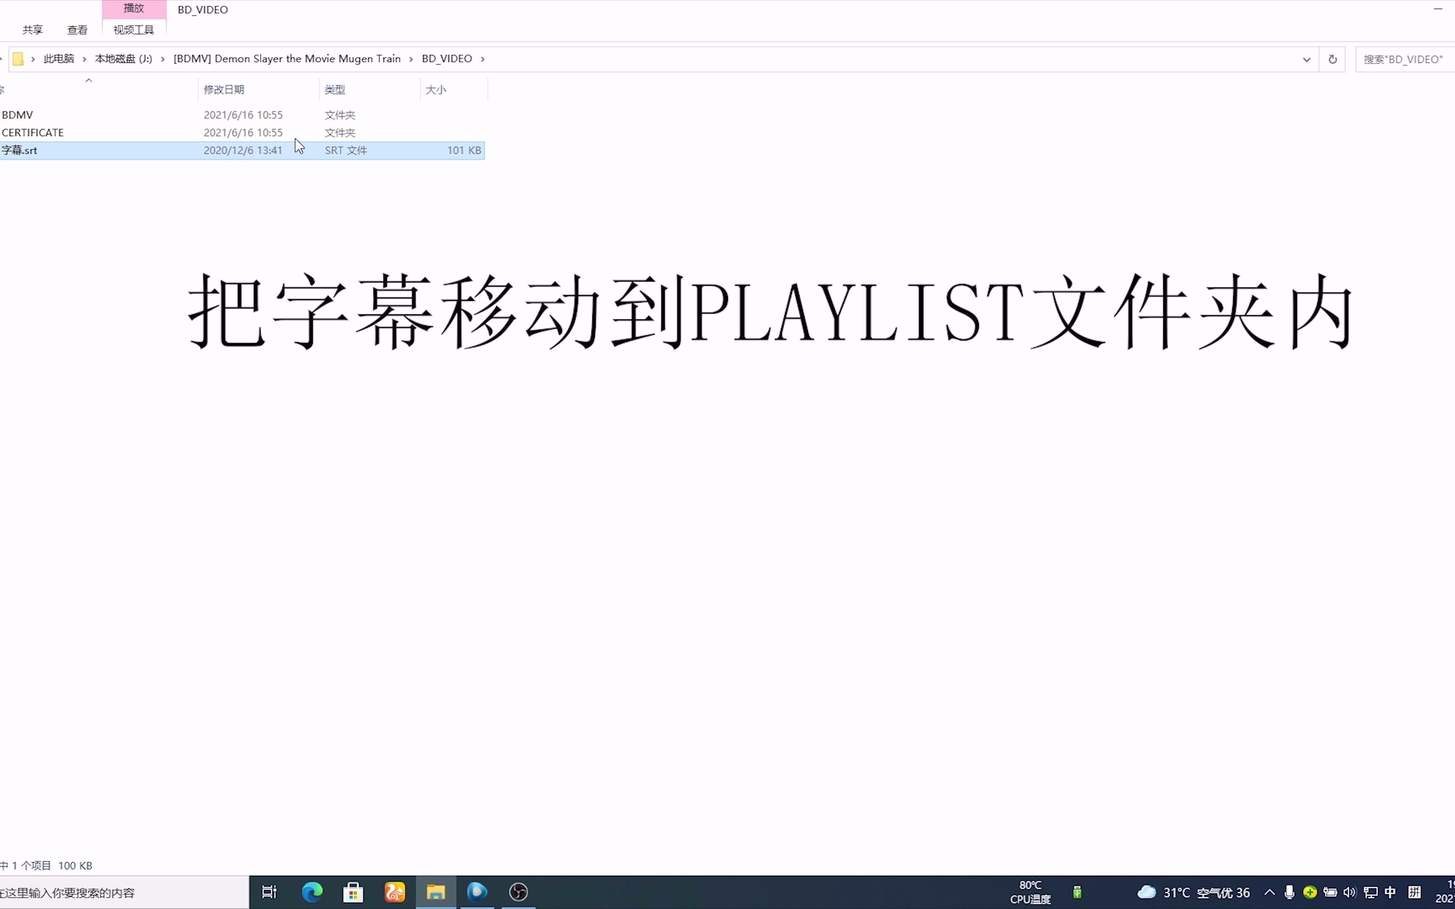This screenshot has height=909, width=1455.
Task: Click the safely remove USB icon in tray
Action: pyautogui.click(x=1077, y=893)
